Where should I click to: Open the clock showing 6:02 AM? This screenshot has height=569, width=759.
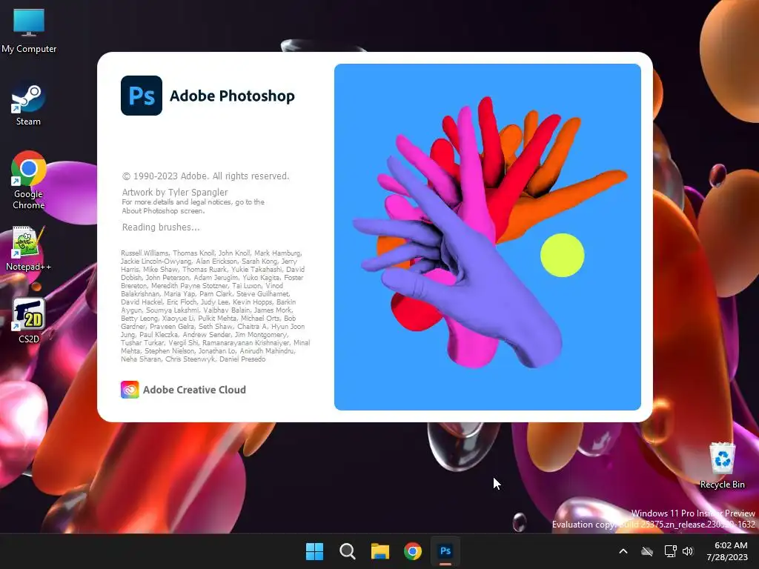(x=727, y=551)
